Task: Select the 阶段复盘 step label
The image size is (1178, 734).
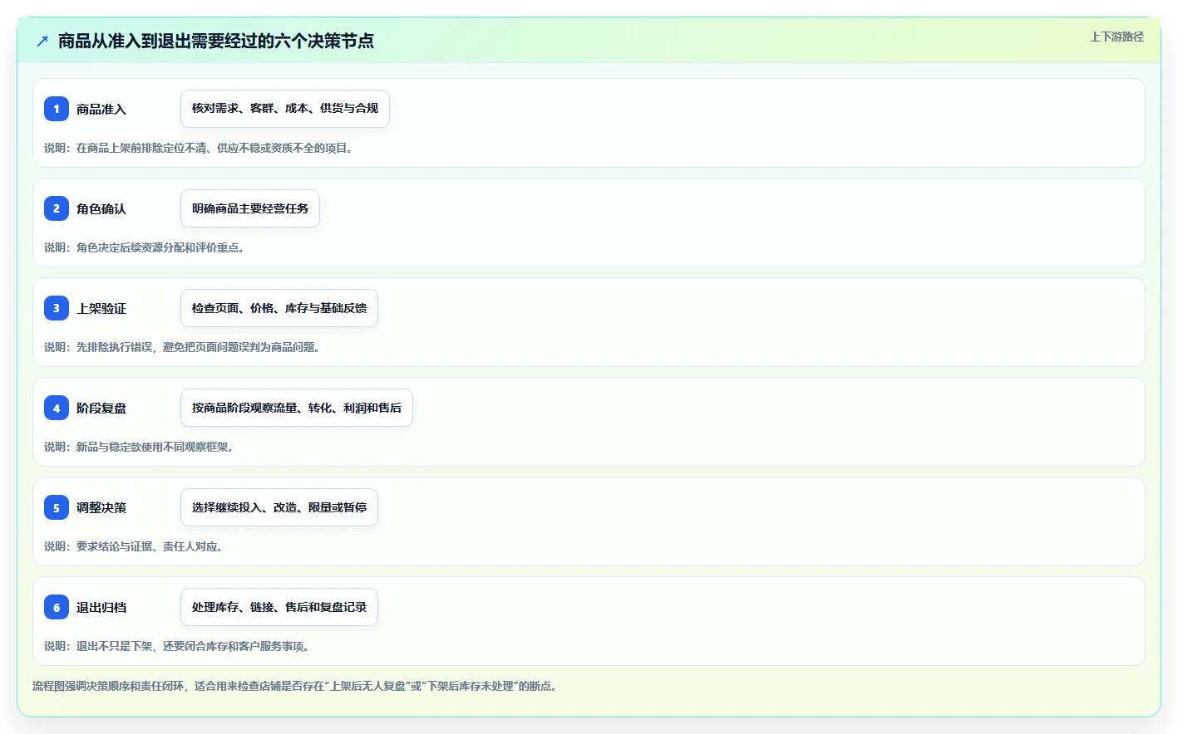Action: click(101, 408)
